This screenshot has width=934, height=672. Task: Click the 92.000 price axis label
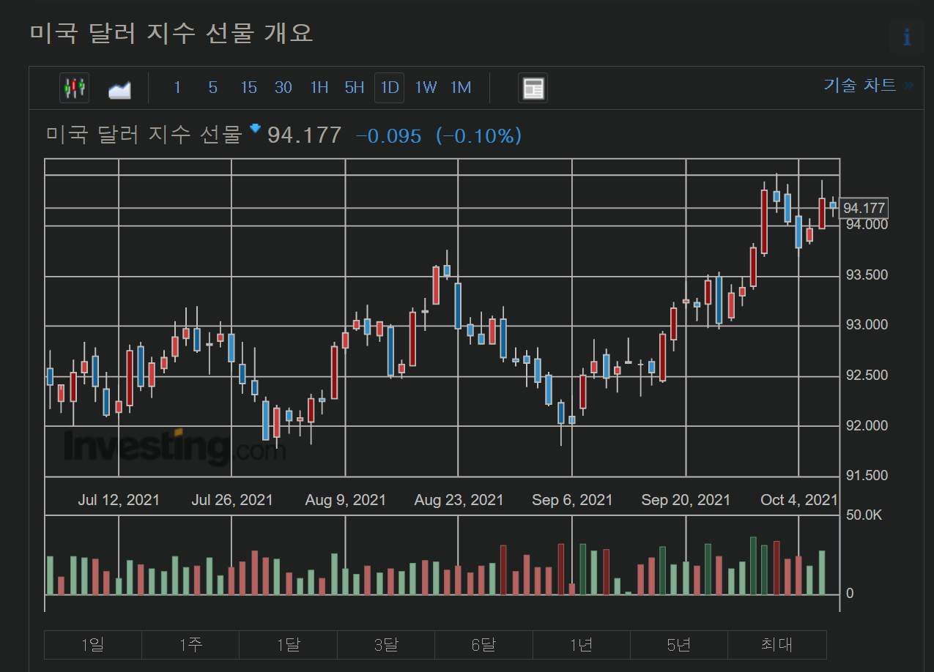[867, 426]
